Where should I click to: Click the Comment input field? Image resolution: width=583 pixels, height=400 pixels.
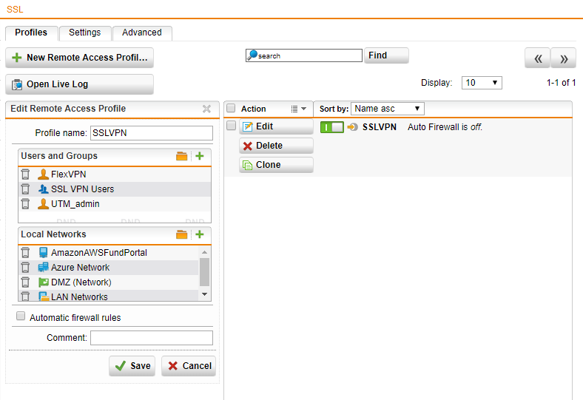[152, 338]
